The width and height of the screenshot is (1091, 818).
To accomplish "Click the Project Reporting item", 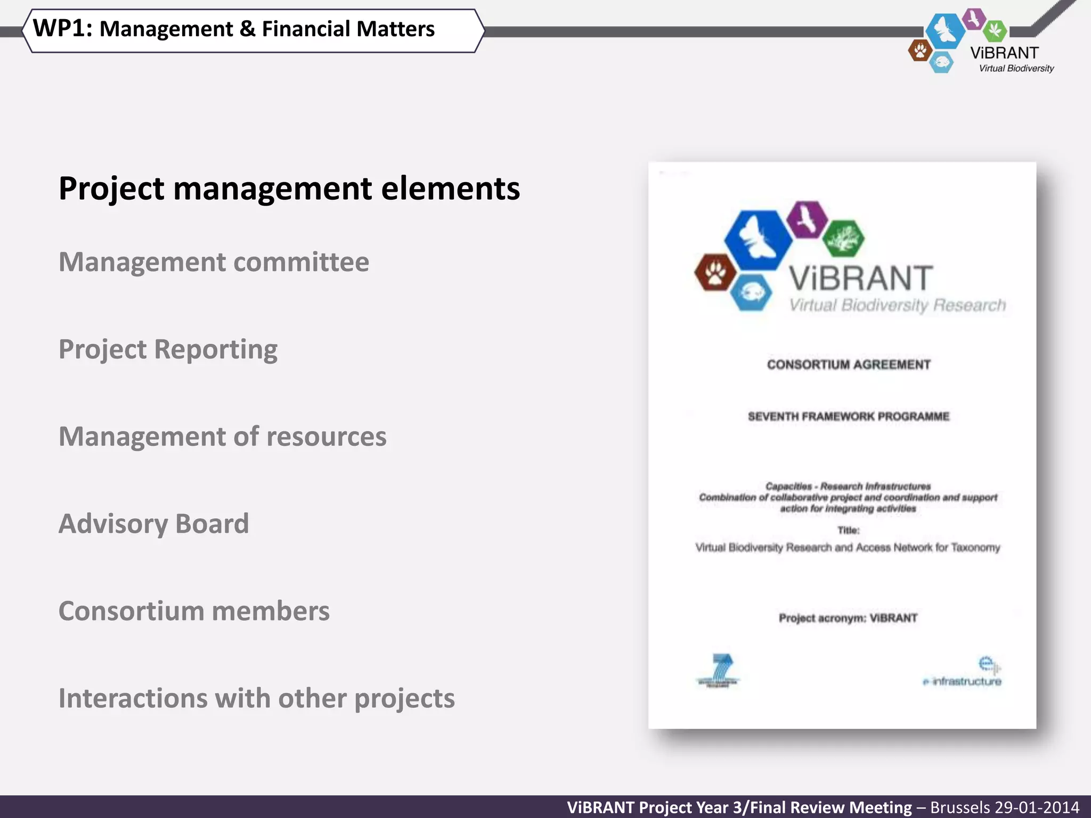I will (168, 350).
